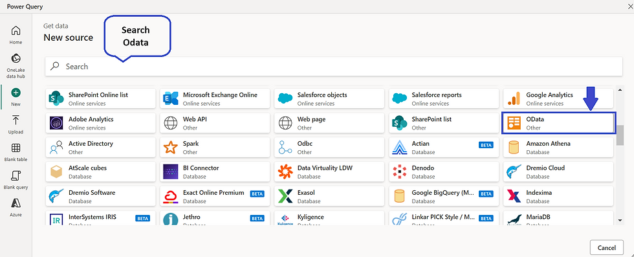The image size is (634, 257).
Task: Select the Web page connector
Action: click(x=329, y=123)
